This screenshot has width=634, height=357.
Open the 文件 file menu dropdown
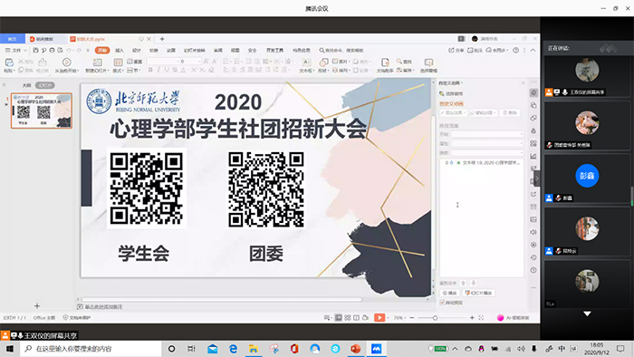(15, 50)
